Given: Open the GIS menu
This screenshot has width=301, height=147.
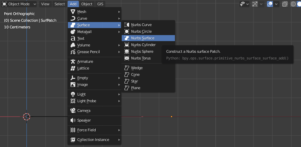Looking at the screenshot, I should [x=100, y=4].
